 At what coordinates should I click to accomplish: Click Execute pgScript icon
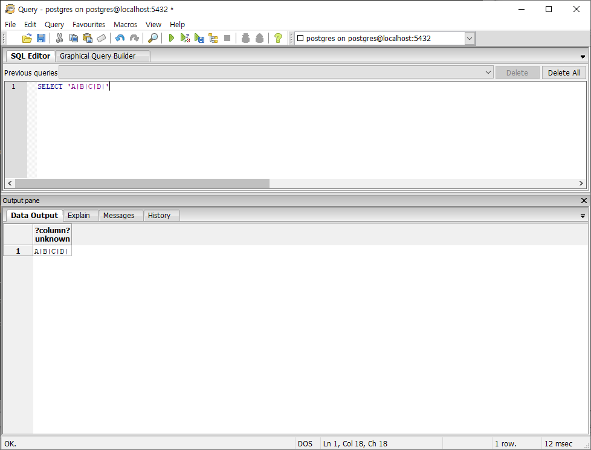[185, 38]
